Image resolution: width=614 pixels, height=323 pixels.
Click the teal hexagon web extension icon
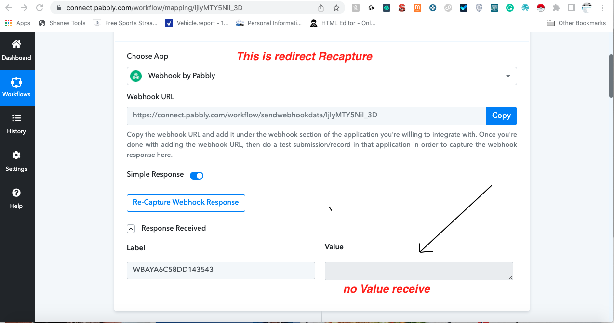pyautogui.click(x=525, y=8)
